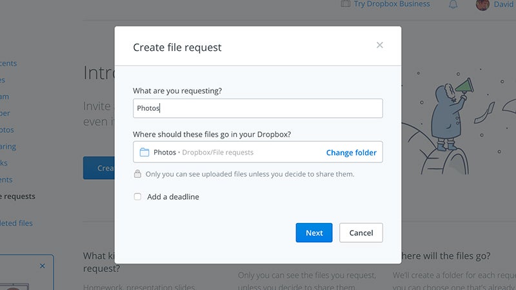The image size is (516, 290).
Task: Open Deleted files in the sidebar
Action: pos(16,223)
